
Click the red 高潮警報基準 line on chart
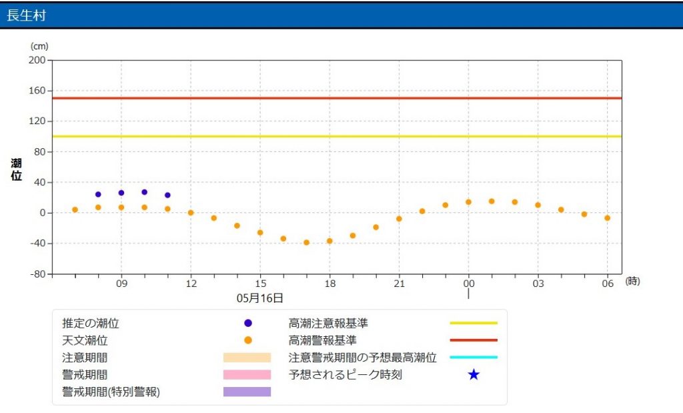pyautogui.click(x=337, y=98)
